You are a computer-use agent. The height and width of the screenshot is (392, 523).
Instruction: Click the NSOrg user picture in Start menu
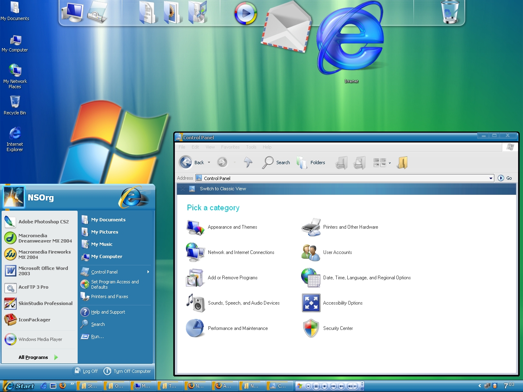click(14, 197)
